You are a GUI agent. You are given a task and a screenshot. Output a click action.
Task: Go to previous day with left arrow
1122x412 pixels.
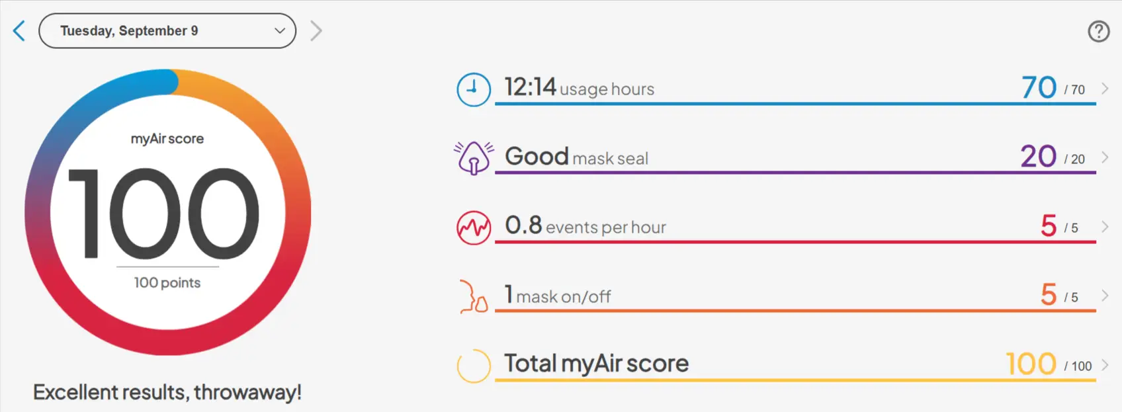tap(19, 30)
